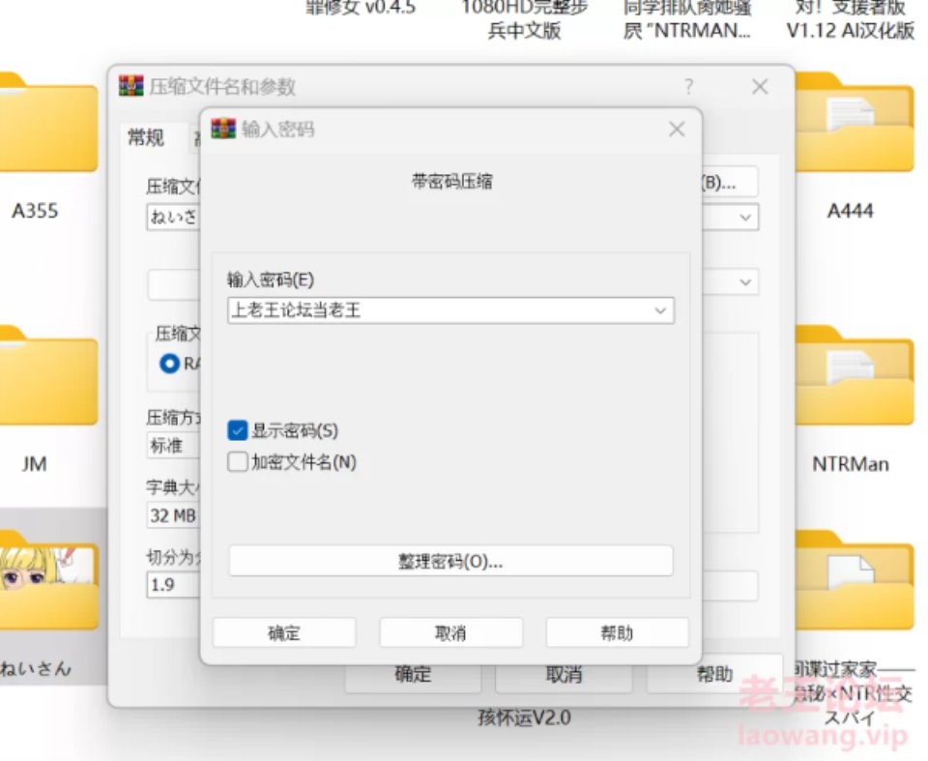Click the 带密码压缩 heading text
The image size is (928, 761).
tap(451, 181)
